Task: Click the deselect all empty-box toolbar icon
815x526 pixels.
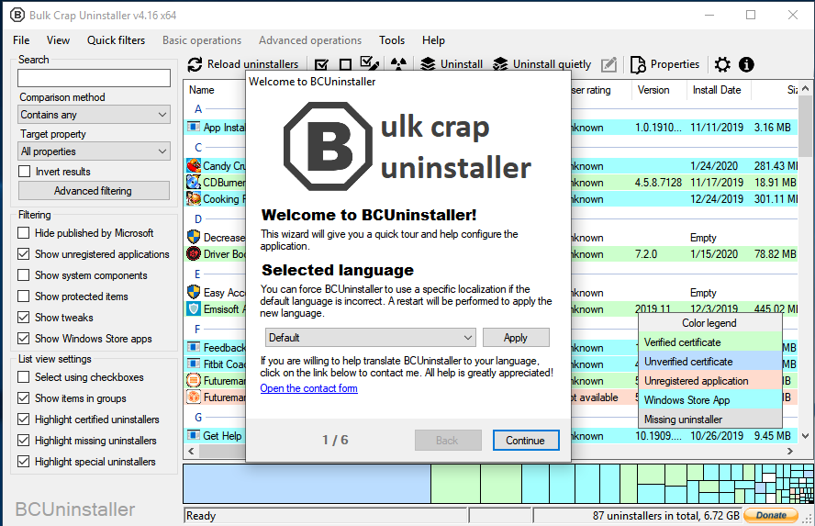Action: (345, 64)
